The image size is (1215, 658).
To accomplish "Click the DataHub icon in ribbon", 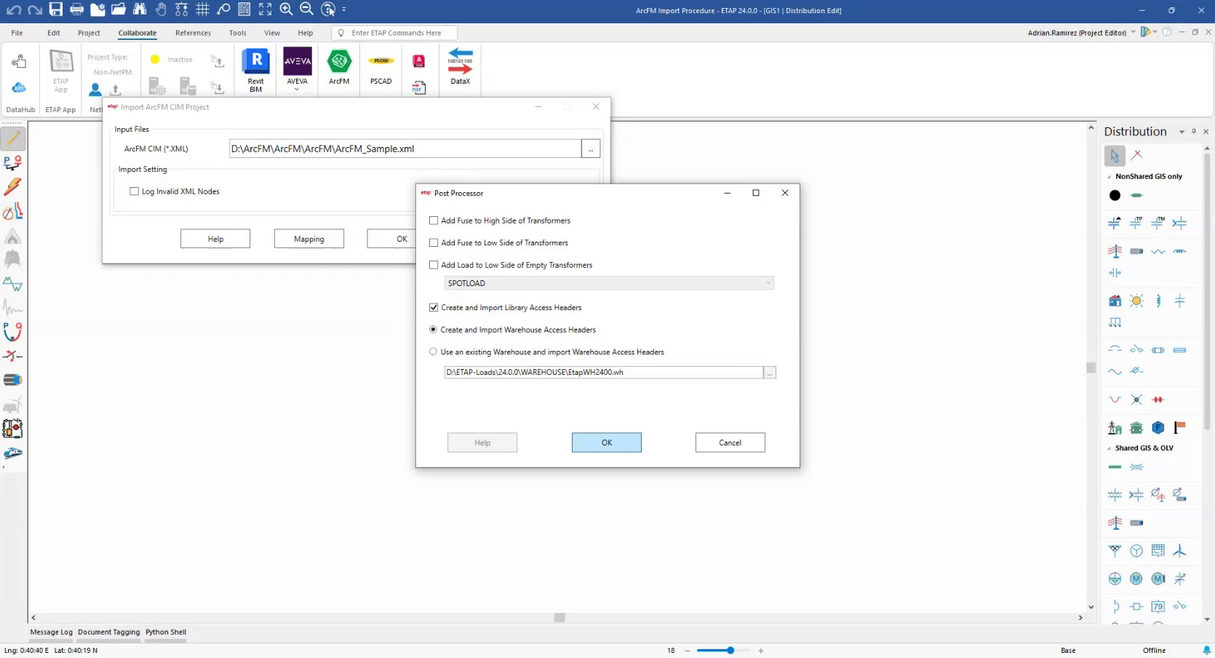I will click(20, 88).
